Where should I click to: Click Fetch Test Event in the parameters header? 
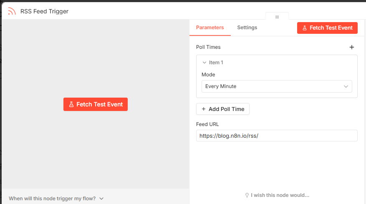(327, 28)
